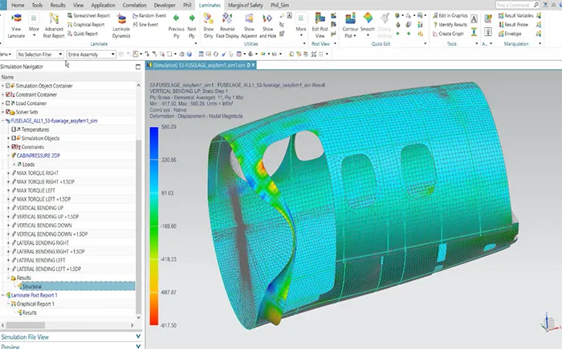Open the View Laminate tool
The image size is (562, 349).
click(x=17, y=26)
